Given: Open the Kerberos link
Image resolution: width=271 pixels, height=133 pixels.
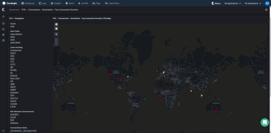Looking at the screenshot, I should (14, 123).
